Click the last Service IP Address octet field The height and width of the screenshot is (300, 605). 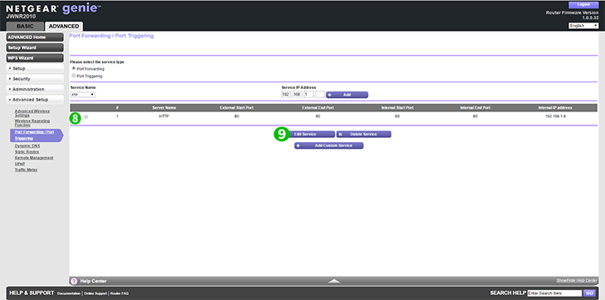point(320,95)
